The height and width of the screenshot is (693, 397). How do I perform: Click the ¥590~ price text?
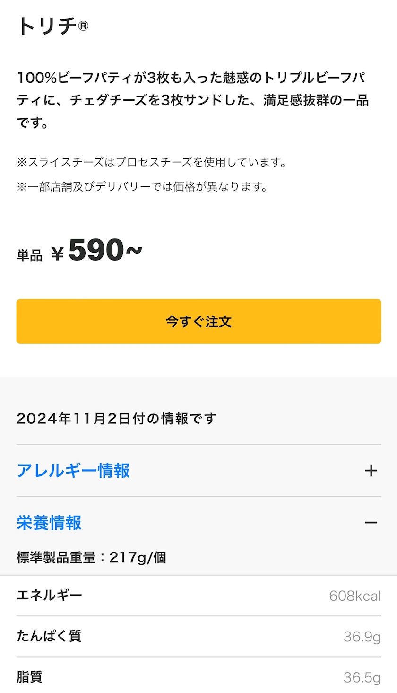click(x=97, y=251)
